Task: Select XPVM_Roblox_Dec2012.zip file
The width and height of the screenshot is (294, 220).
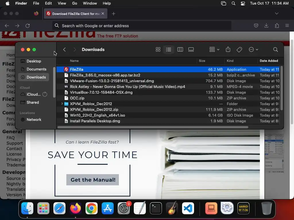Action: click(168, 110)
